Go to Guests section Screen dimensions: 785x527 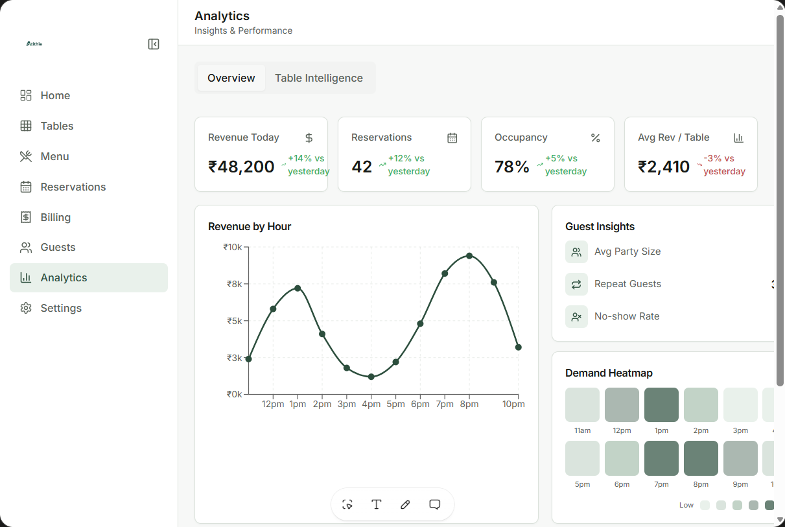click(89, 247)
